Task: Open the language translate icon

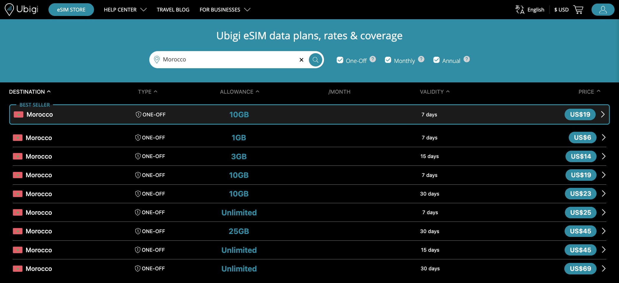Action: (x=520, y=9)
